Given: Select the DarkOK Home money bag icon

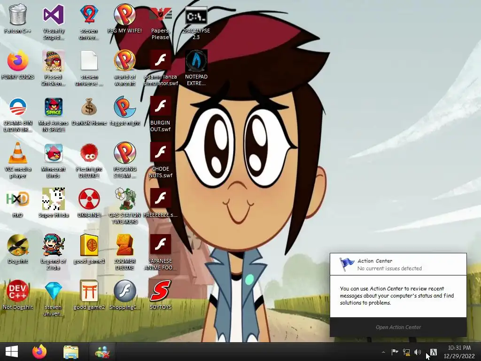Looking at the screenshot, I should tap(89, 107).
